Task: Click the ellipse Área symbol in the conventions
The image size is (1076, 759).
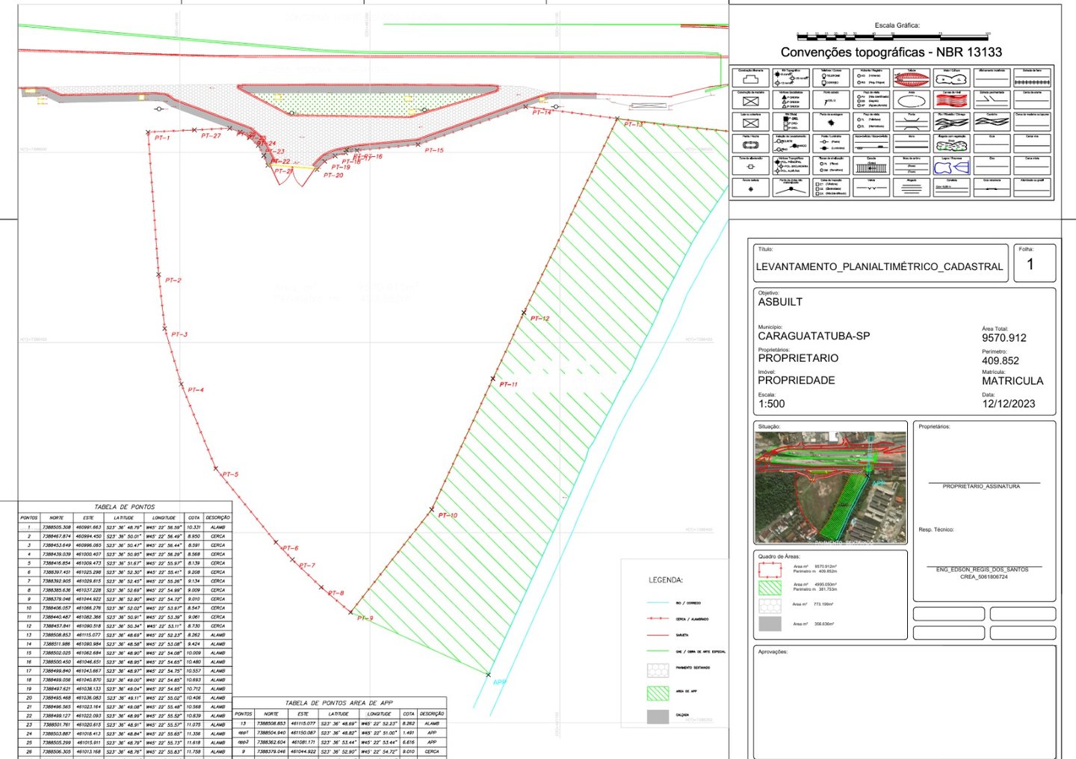Action: click(x=911, y=100)
